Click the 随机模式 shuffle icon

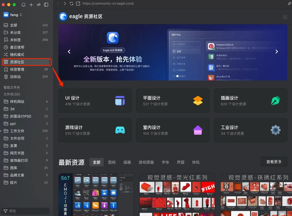pos(6,55)
